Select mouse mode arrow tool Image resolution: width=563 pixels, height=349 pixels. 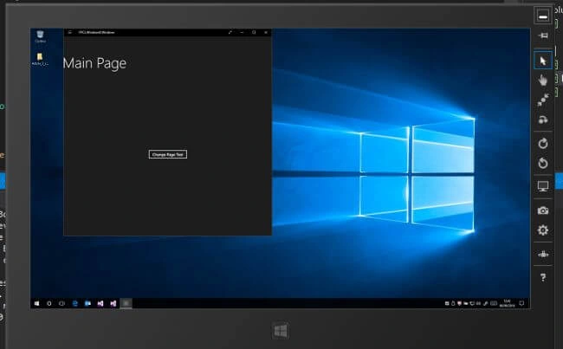(543, 61)
